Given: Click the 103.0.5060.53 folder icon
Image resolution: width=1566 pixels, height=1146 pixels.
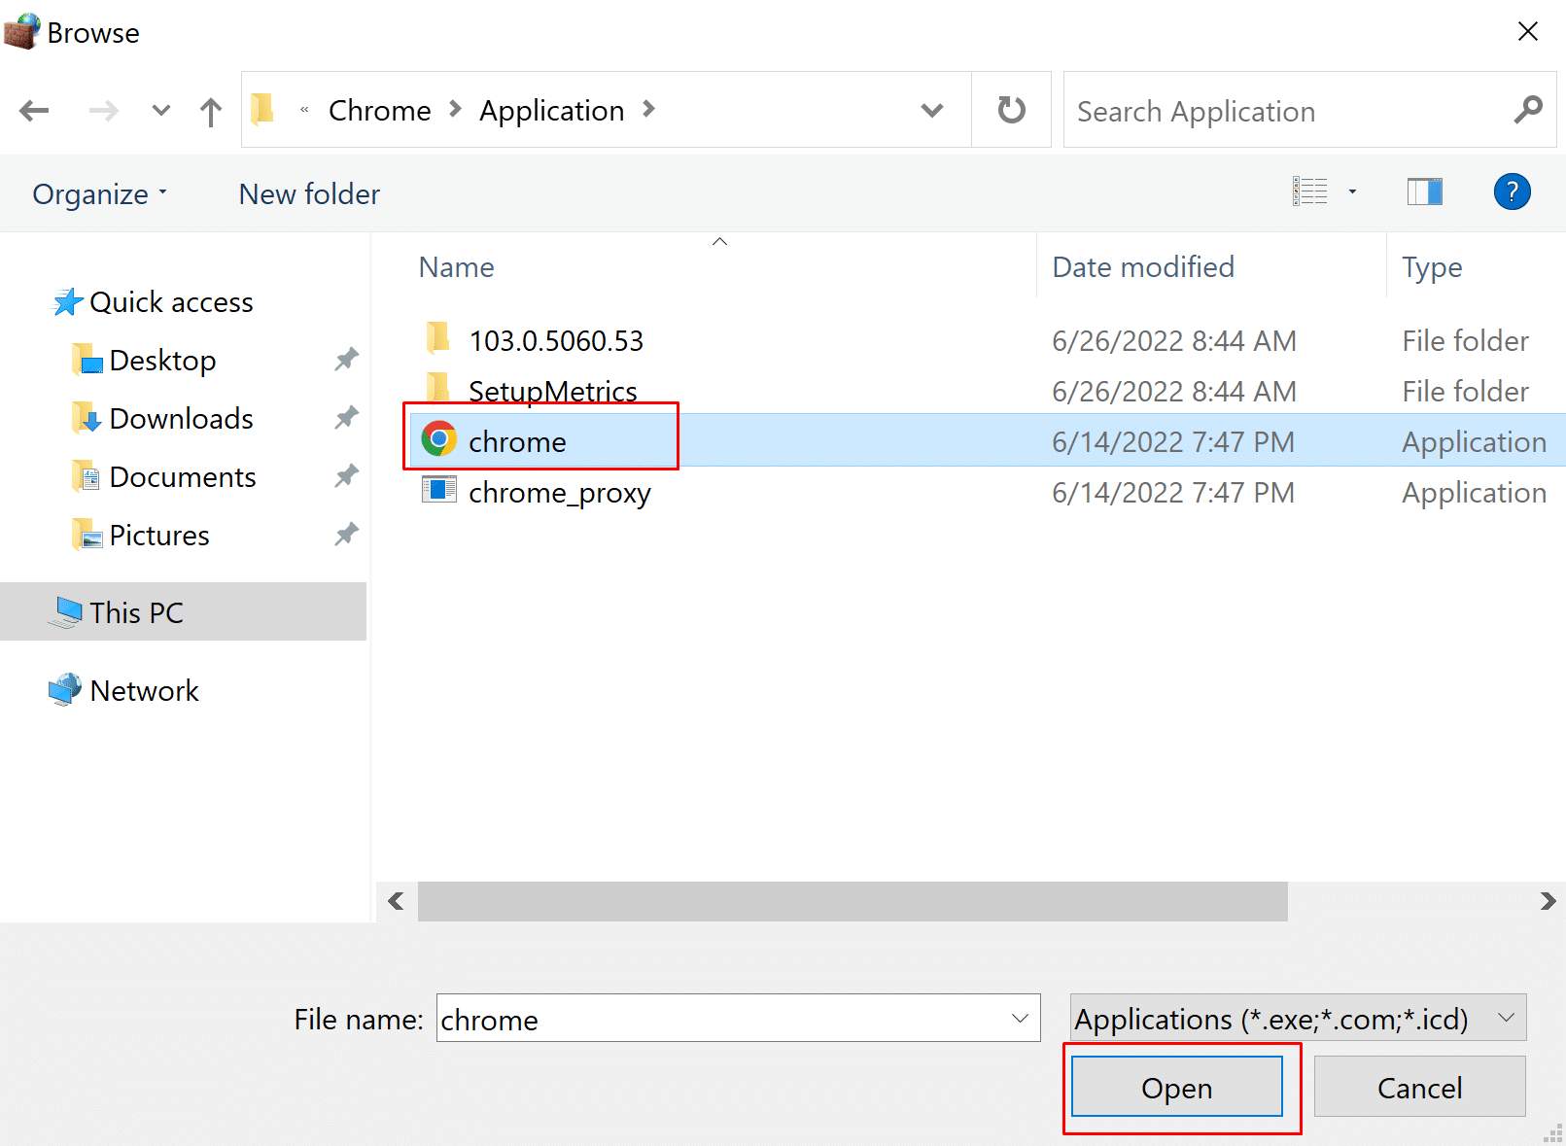Looking at the screenshot, I should 438,337.
